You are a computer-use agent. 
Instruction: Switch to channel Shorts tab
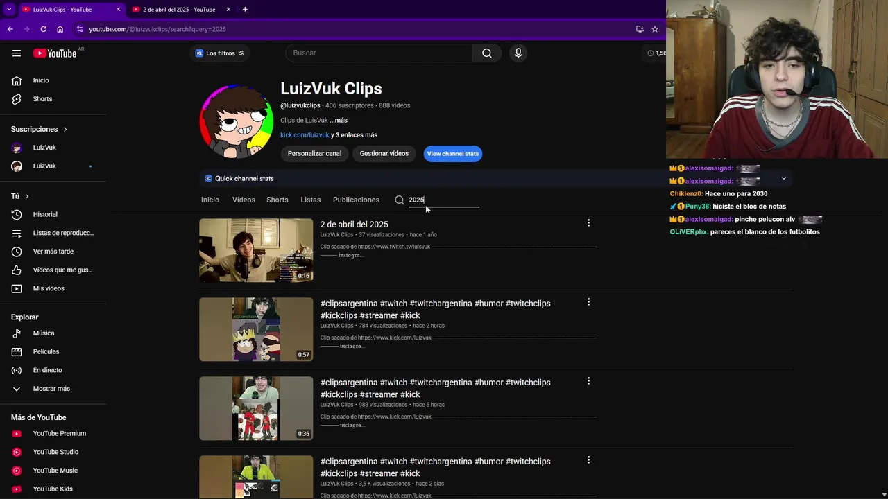tap(277, 200)
